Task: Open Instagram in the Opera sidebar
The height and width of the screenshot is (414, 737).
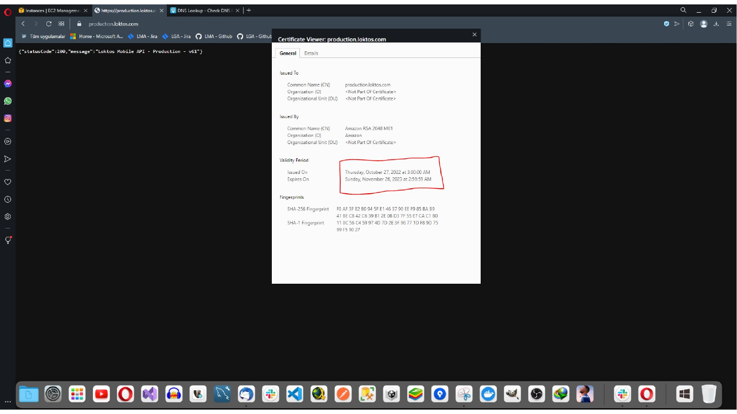Action: pyautogui.click(x=8, y=118)
